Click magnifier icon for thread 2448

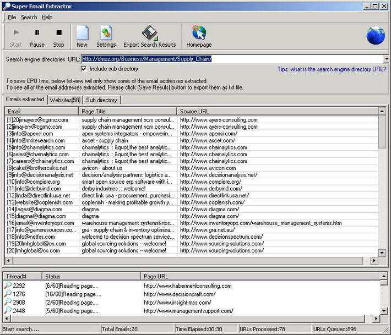[8, 311]
